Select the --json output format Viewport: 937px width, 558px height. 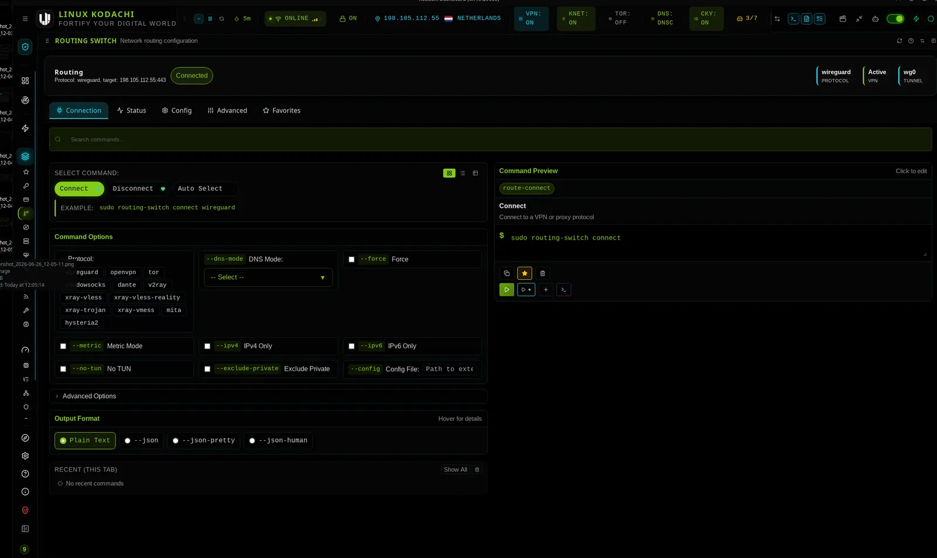(x=142, y=441)
